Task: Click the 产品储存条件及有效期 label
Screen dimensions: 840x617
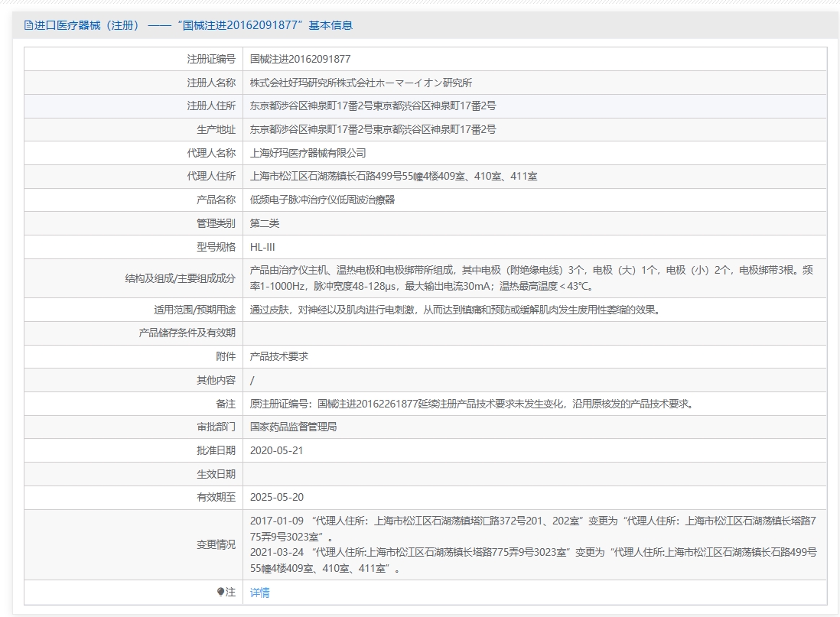Action: click(x=187, y=333)
